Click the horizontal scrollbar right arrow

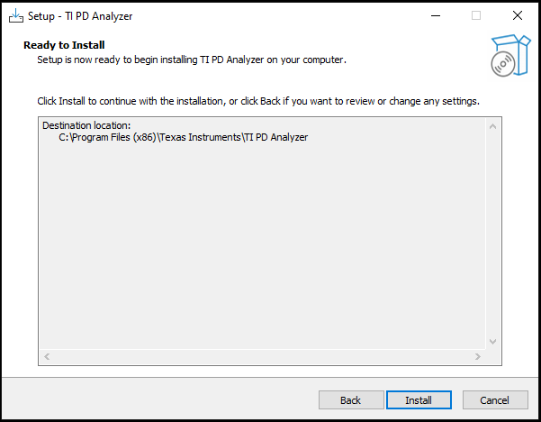(x=478, y=357)
